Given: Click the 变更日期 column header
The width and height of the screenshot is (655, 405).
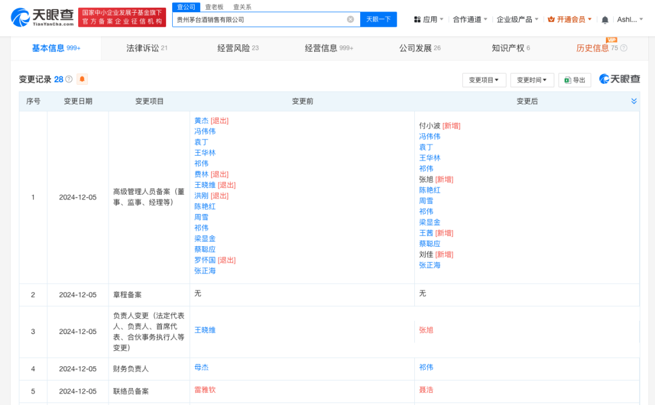Looking at the screenshot, I should click(78, 101).
